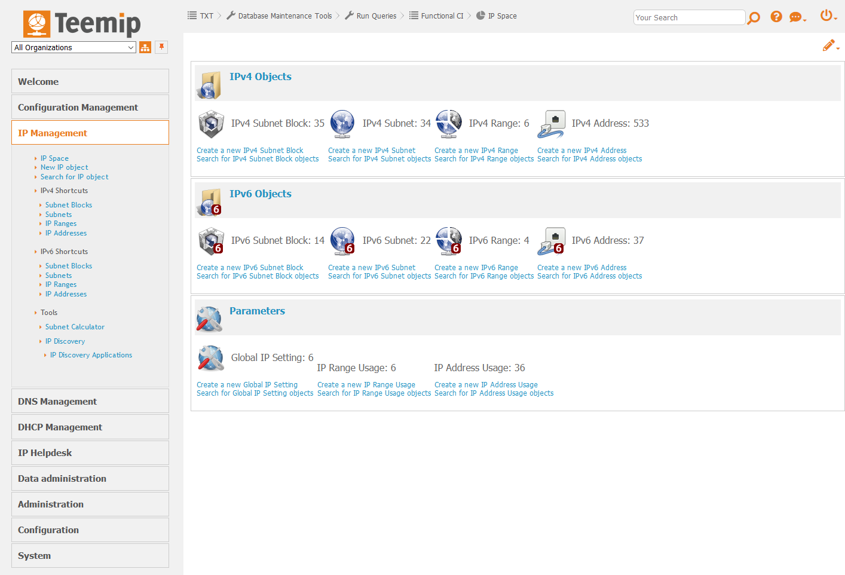
Task: Click the search magnifier icon
Action: 754,18
